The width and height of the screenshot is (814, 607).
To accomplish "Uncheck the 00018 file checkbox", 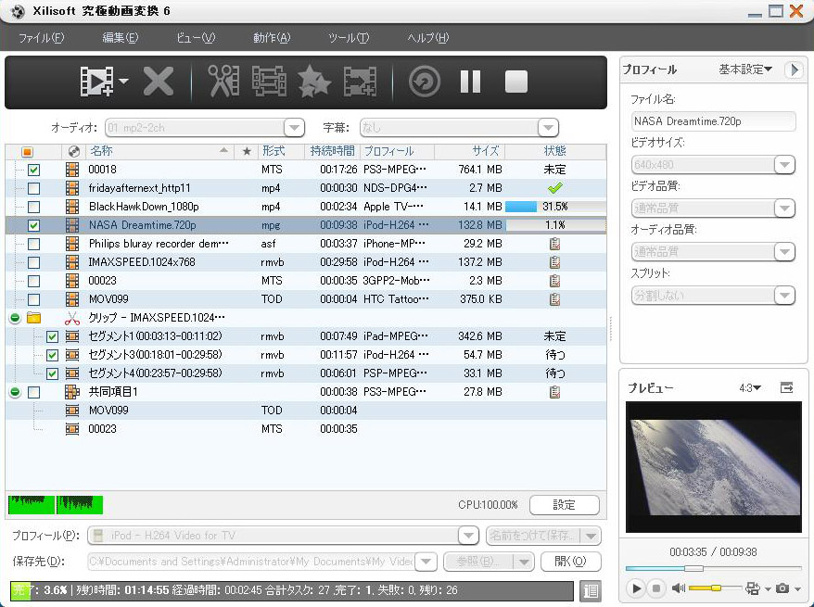I will point(34,170).
